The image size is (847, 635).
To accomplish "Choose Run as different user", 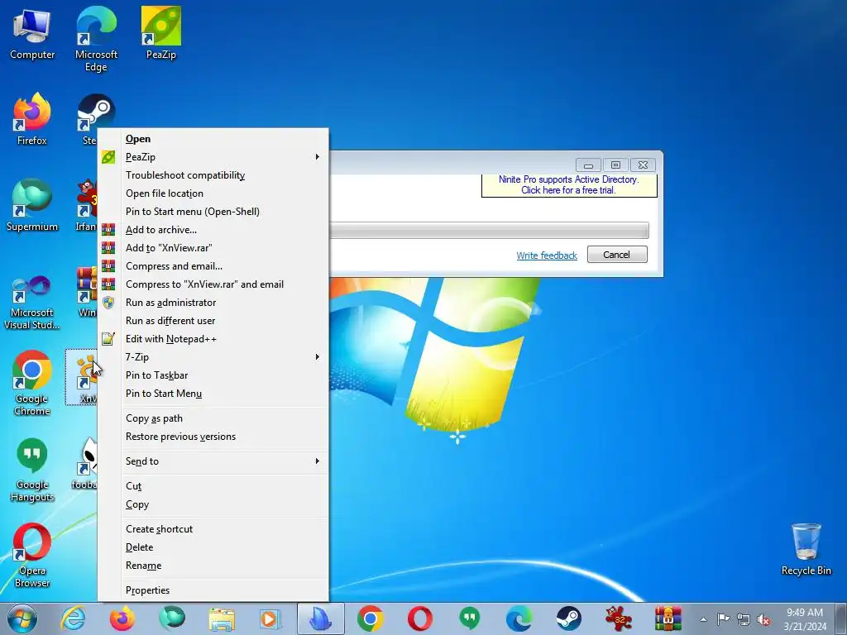I will tap(213, 321).
